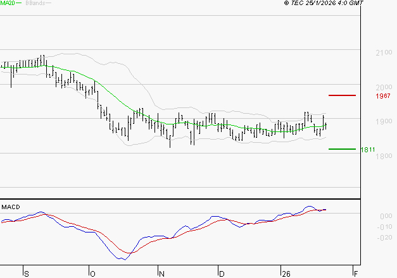Click the 1900 price axis label
Screen dimensions: 397x278
[x=384, y=121]
